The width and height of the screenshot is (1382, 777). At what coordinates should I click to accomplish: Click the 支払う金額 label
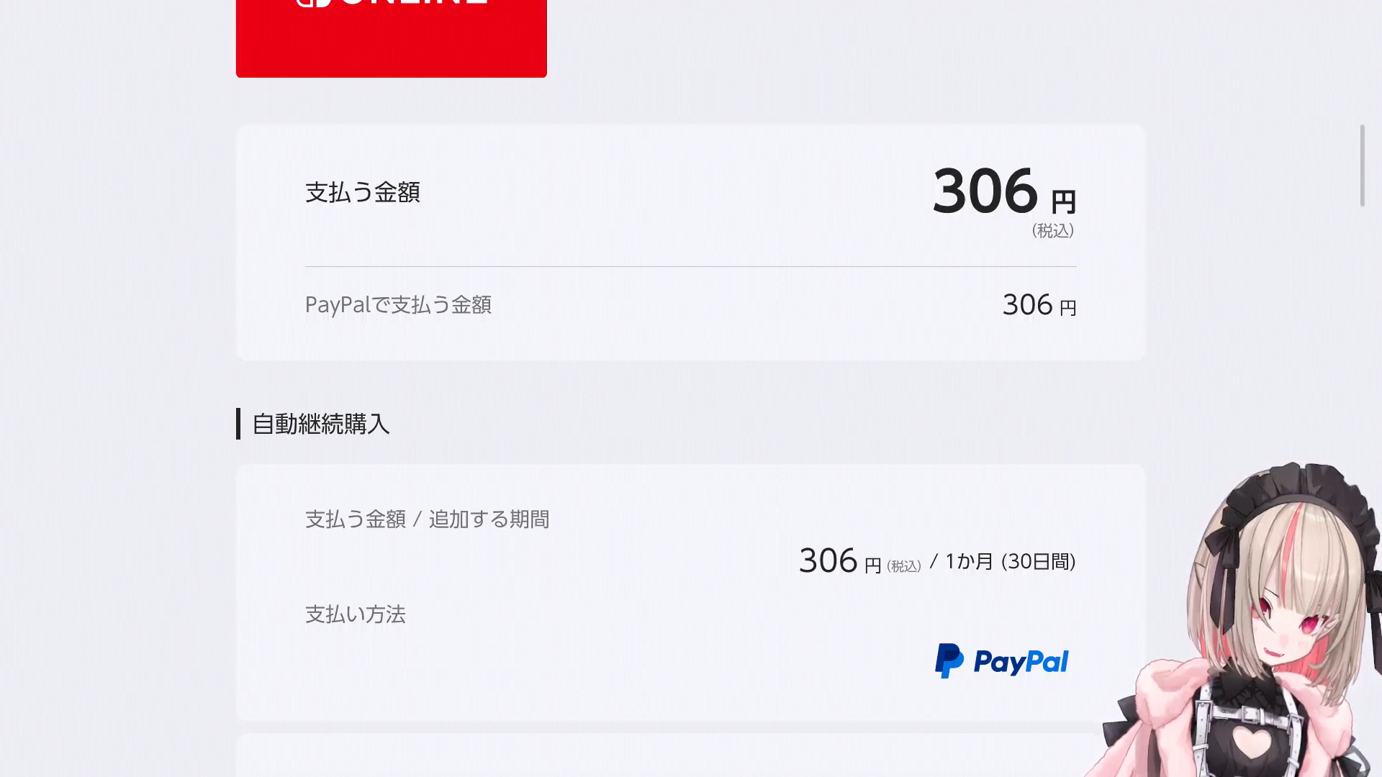point(363,192)
